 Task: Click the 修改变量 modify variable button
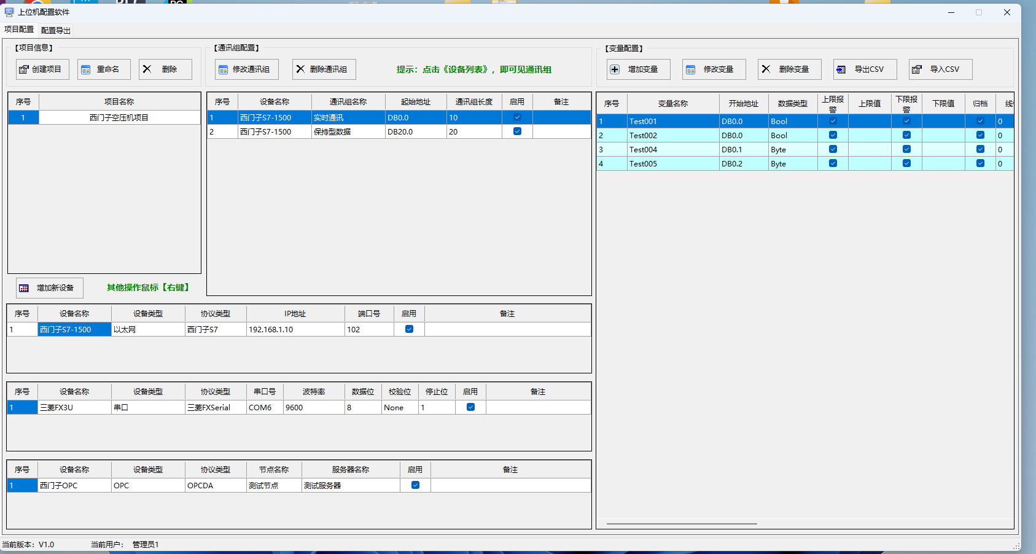click(714, 69)
